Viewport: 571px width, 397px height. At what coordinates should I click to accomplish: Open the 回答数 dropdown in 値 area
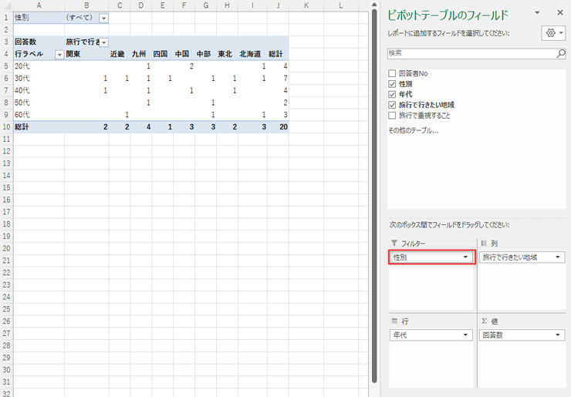click(x=558, y=335)
